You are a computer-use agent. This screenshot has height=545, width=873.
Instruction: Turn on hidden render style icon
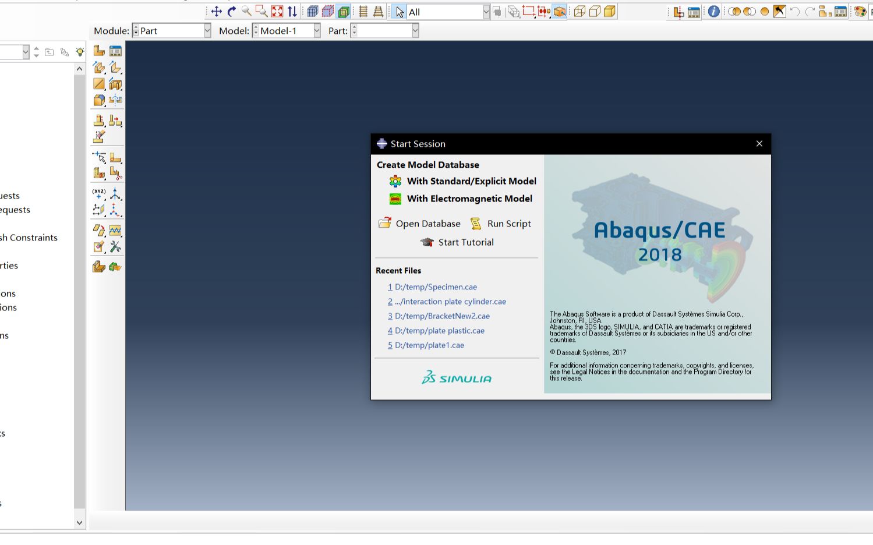pyautogui.click(x=595, y=12)
